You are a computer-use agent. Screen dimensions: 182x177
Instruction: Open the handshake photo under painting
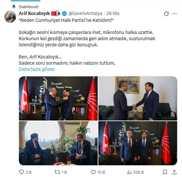pyautogui.click(x=138, y=98)
